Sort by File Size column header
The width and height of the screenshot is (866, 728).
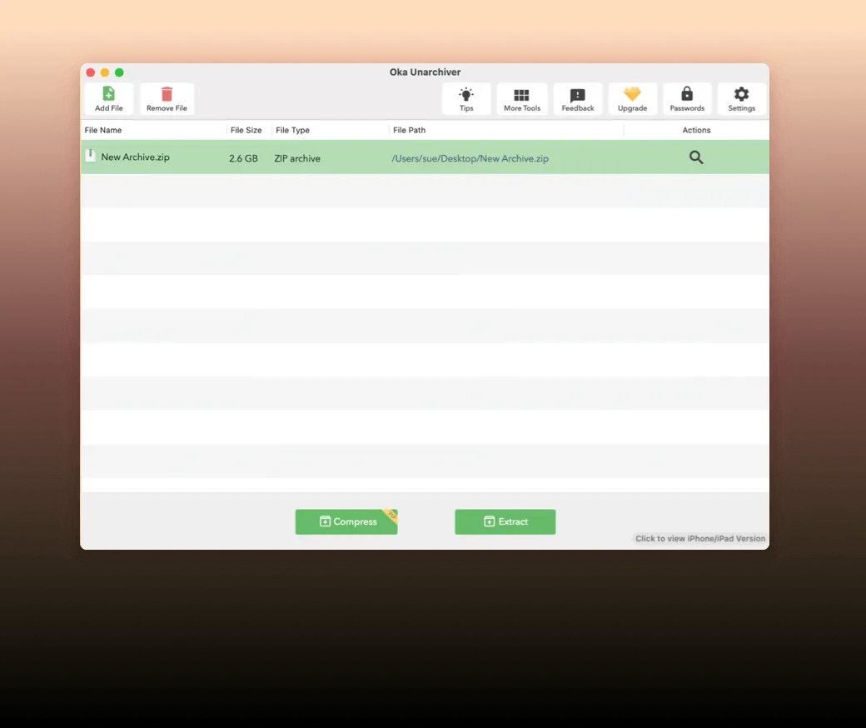246,130
